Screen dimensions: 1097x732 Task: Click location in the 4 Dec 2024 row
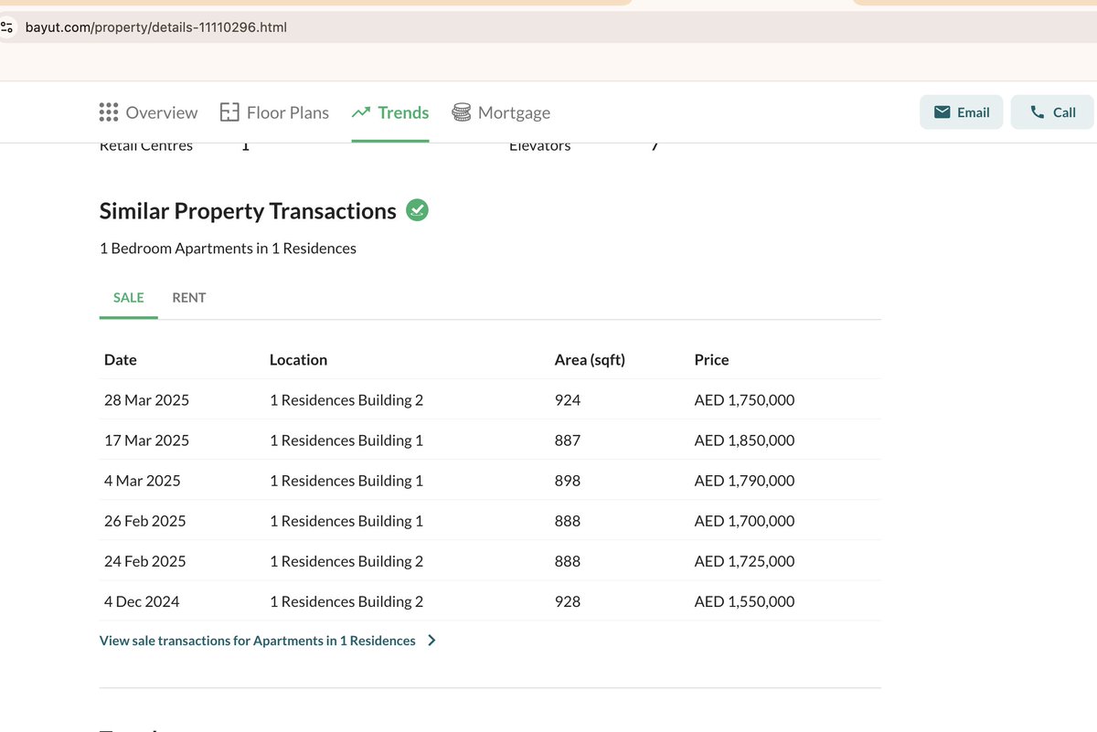tap(346, 601)
